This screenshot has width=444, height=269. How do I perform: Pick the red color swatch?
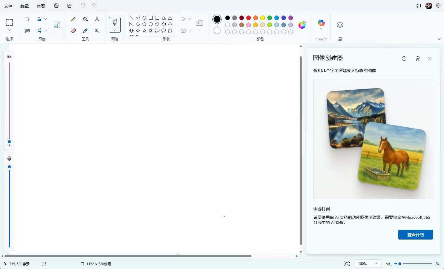point(249,18)
